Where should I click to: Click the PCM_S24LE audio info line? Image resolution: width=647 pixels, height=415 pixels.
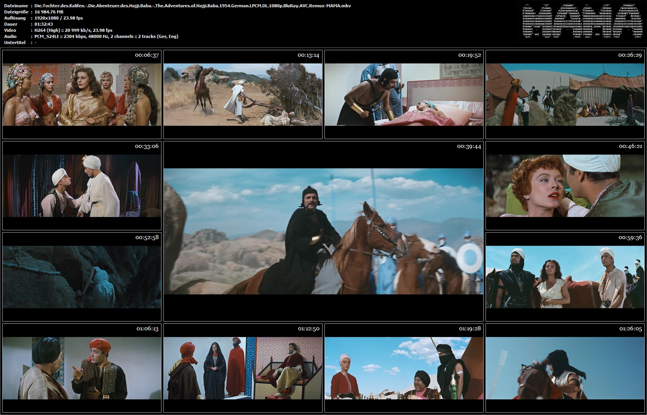point(106,36)
